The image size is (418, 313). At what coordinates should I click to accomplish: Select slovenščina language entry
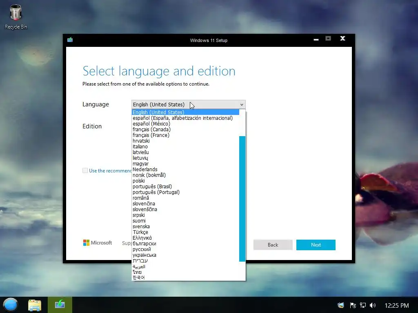(186, 209)
